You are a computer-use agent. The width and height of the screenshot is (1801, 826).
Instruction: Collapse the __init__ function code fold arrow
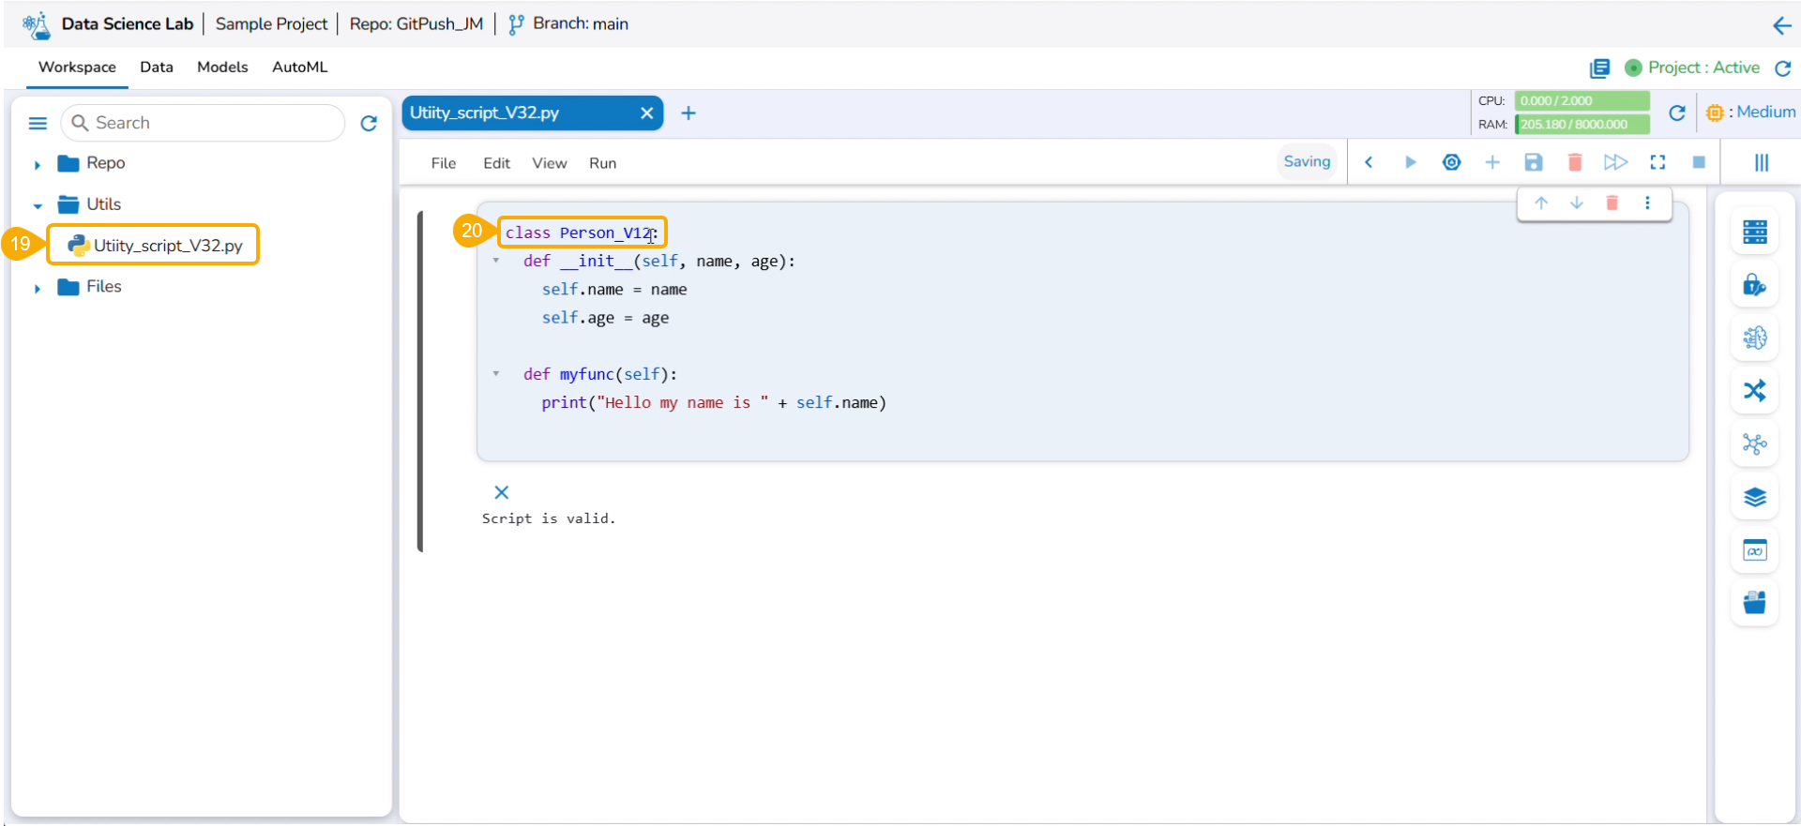coord(496,261)
